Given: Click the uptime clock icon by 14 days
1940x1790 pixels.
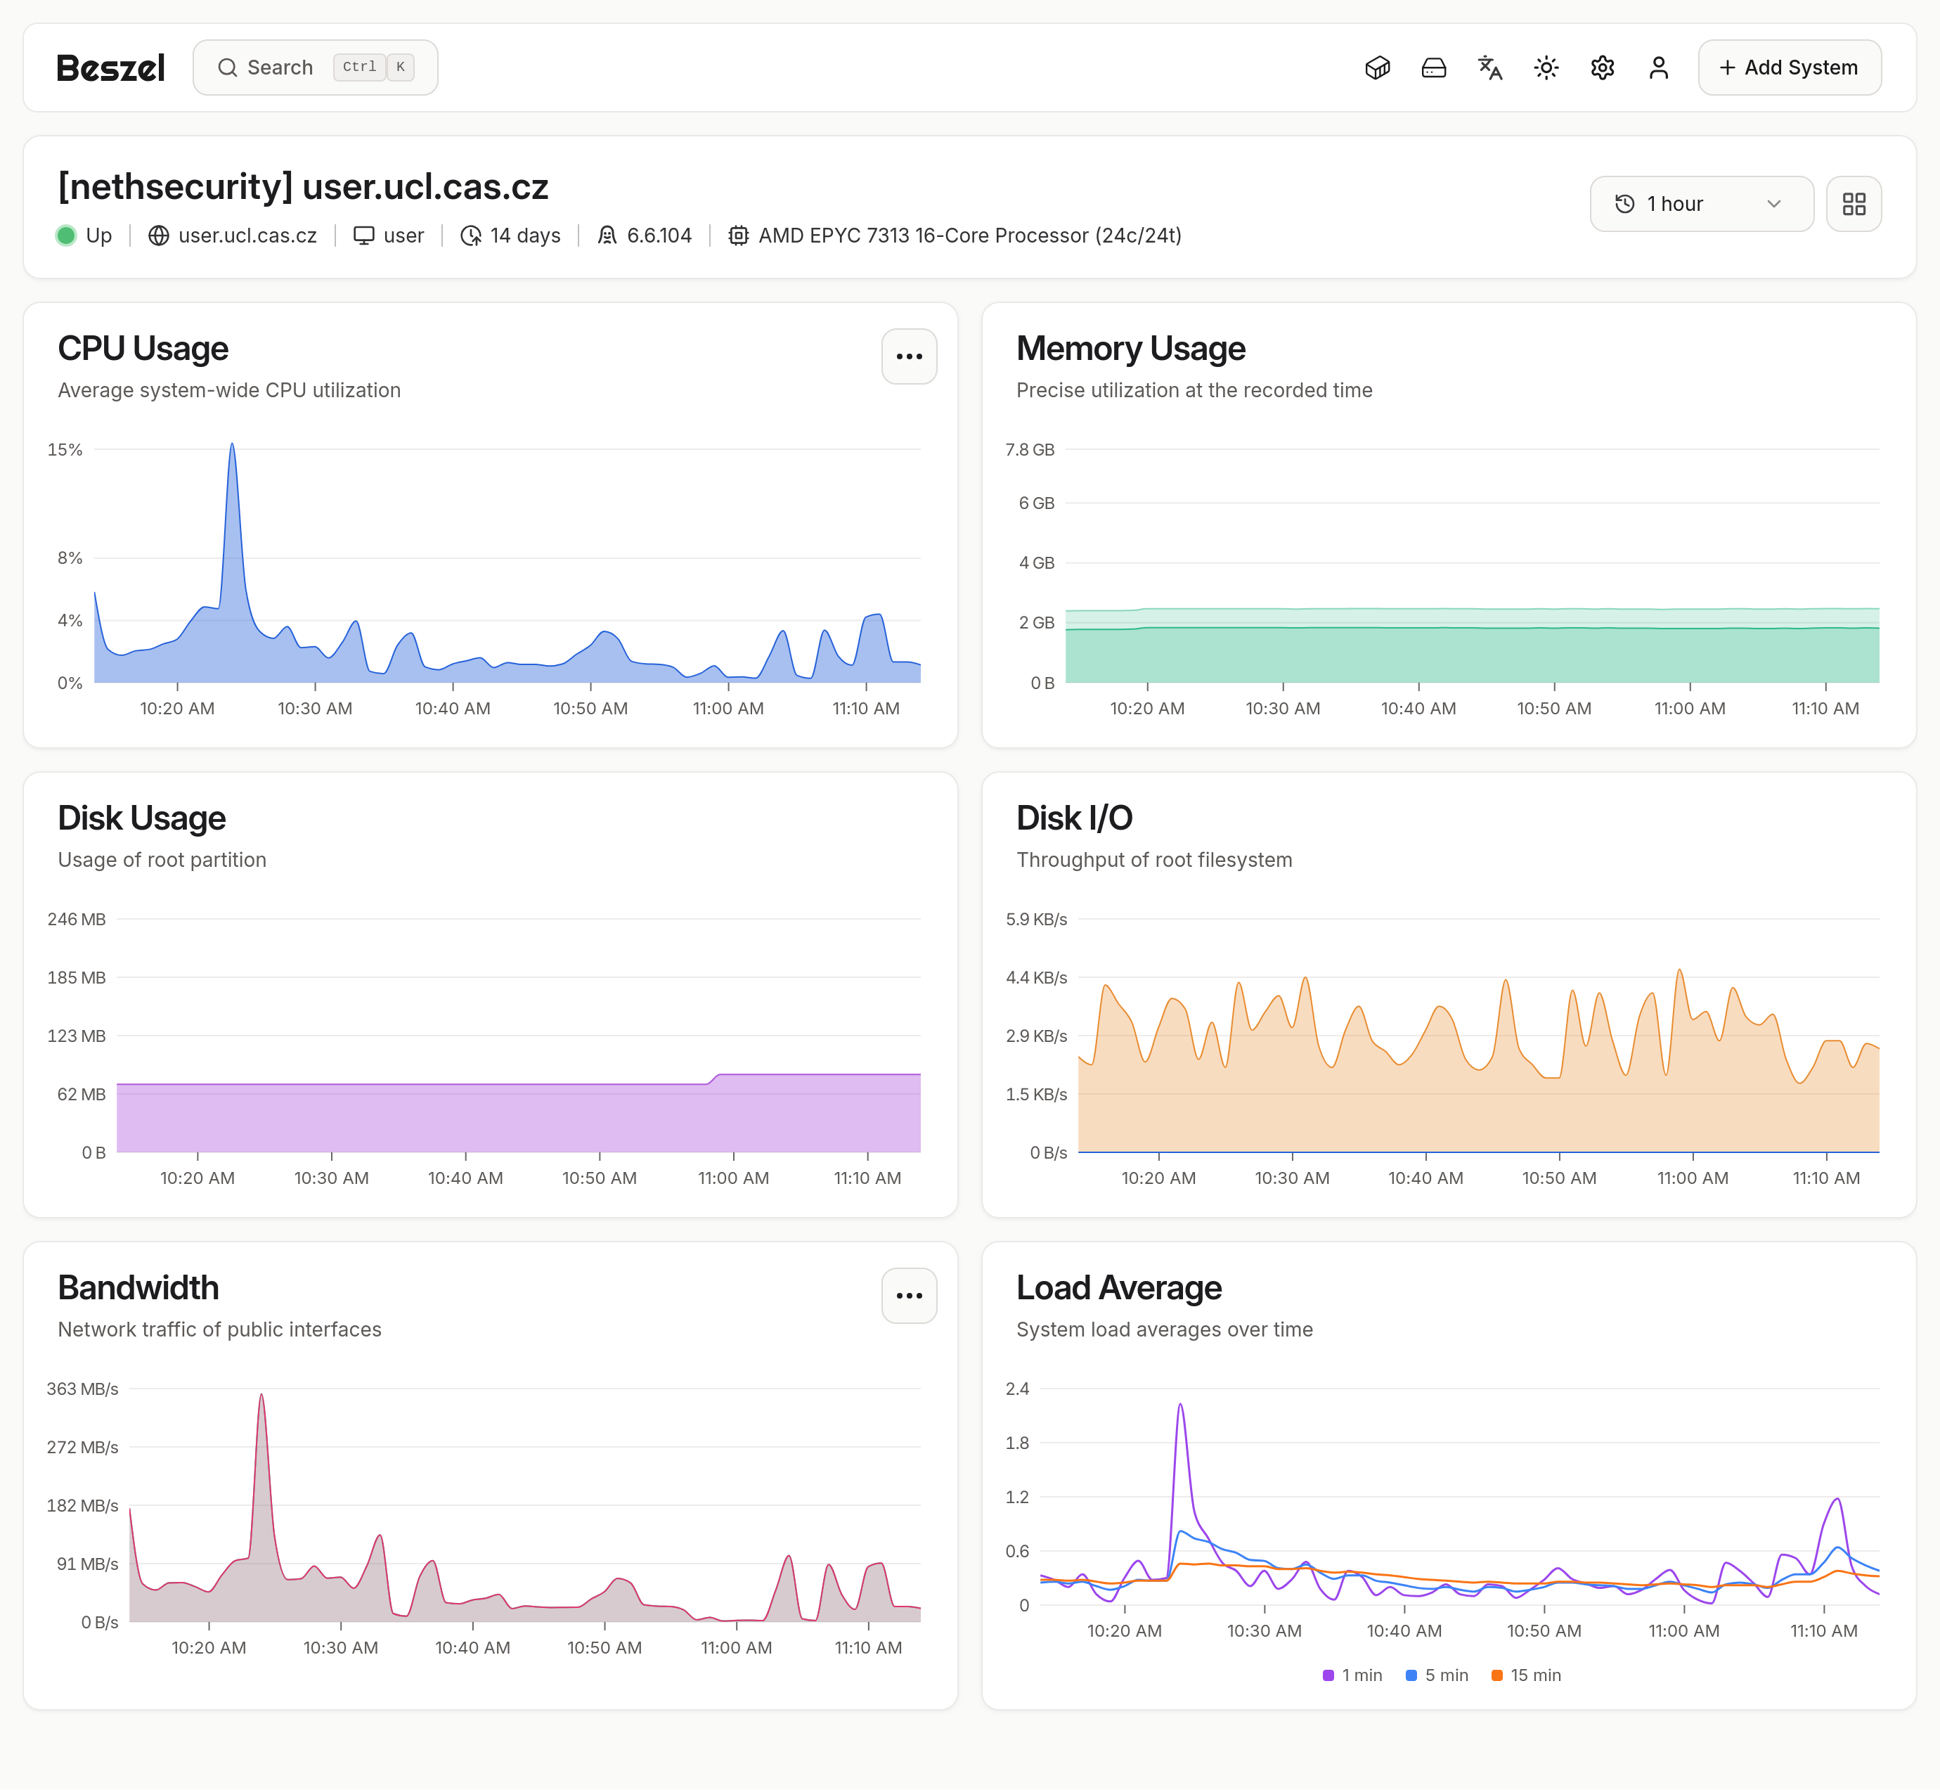Looking at the screenshot, I should [x=471, y=236].
